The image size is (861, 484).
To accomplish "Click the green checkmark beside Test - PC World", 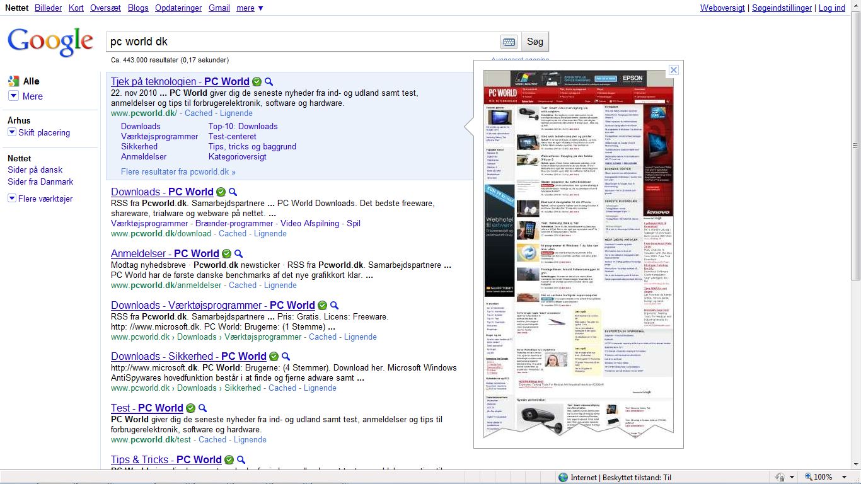I will click(190, 408).
